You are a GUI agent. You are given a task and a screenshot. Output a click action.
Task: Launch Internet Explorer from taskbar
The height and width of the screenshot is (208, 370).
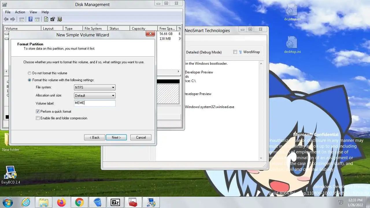tap(26, 202)
